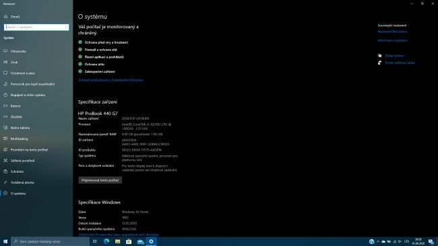Click Zabezpečení zařízení status text
438x246 pixels.
pos(100,71)
